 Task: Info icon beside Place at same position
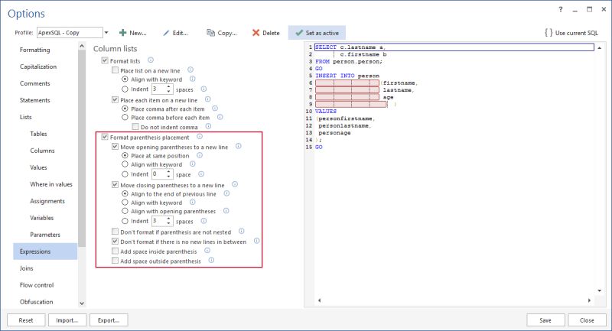click(200, 155)
